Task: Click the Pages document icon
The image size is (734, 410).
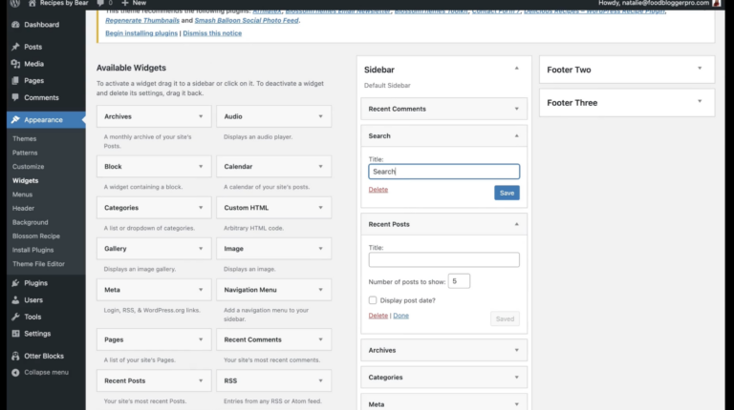Action: tap(15, 80)
